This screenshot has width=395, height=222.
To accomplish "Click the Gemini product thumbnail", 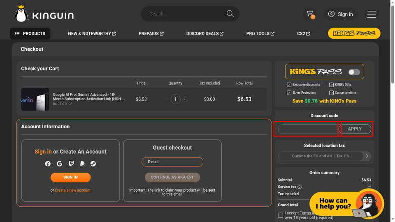I will [x=35, y=99].
